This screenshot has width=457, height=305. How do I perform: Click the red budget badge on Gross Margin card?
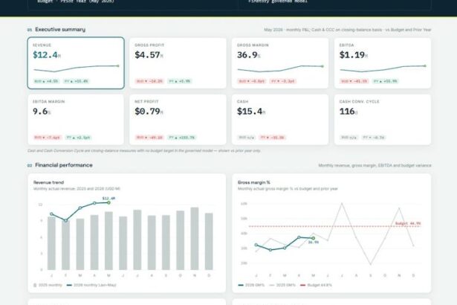tap(252, 81)
